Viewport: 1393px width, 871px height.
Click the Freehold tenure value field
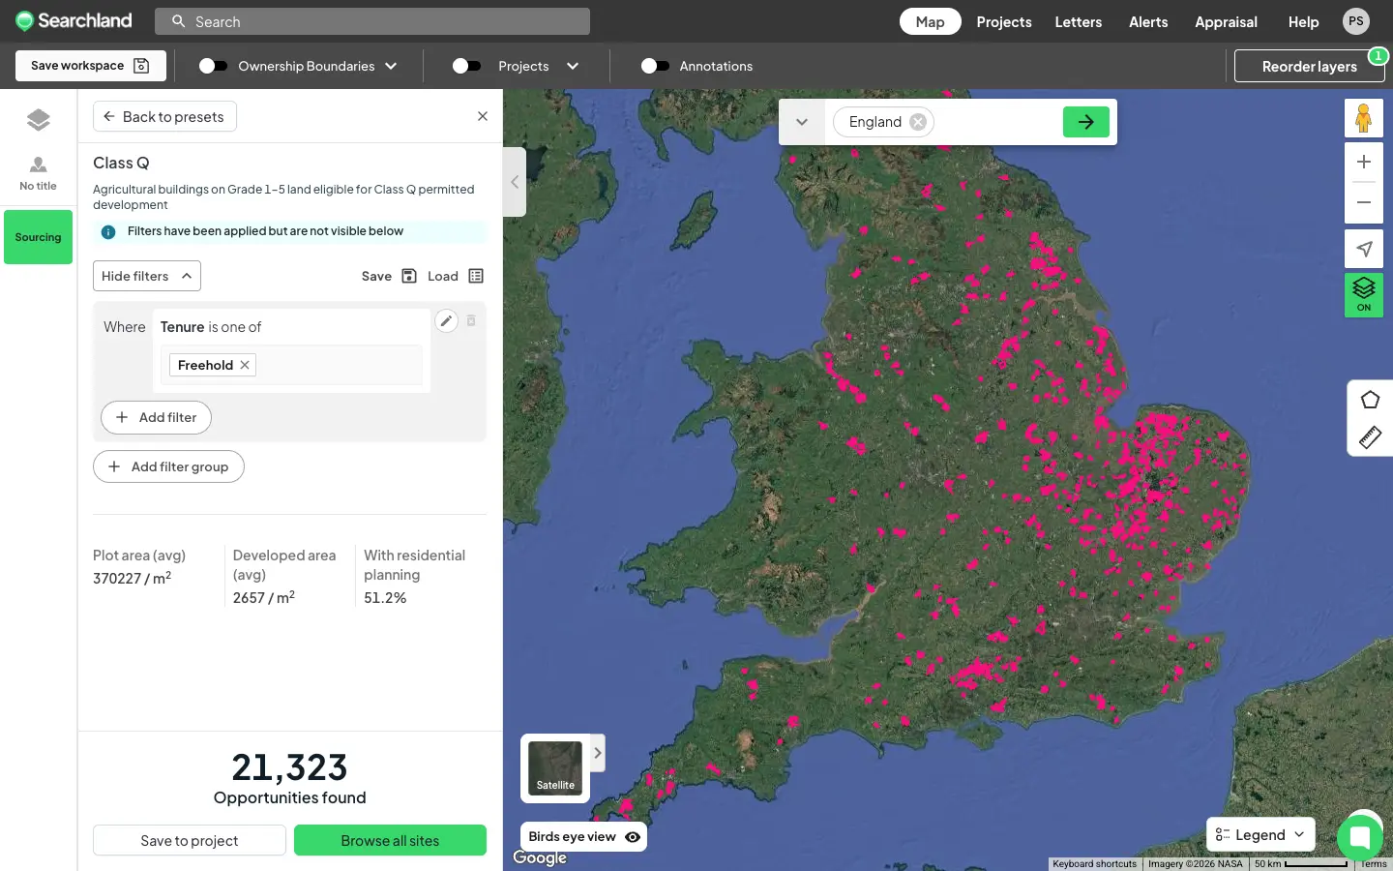(291, 365)
